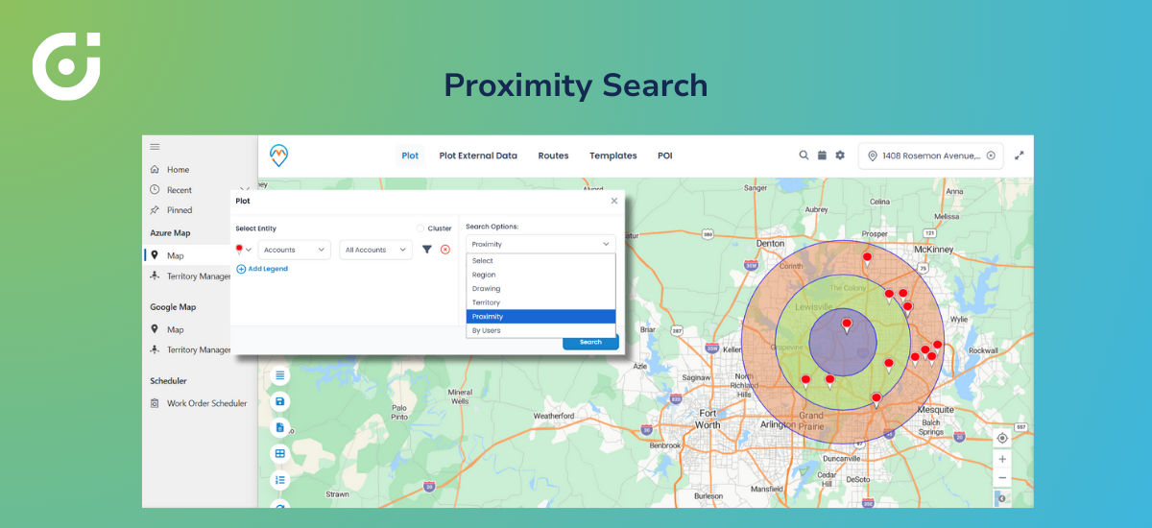Open the Templates tab
The image size is (1152, 528).
(x=612, y=156)
